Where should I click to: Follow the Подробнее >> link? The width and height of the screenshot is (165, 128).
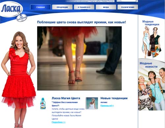tap(59, 122)
